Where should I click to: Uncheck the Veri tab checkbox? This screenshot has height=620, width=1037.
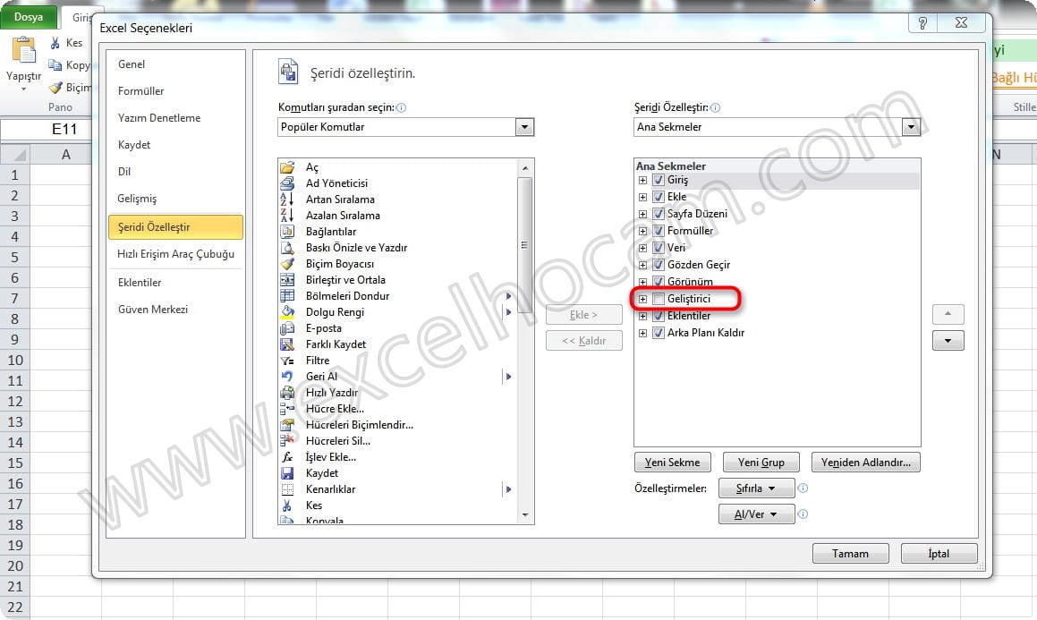[x=658, y=248]
